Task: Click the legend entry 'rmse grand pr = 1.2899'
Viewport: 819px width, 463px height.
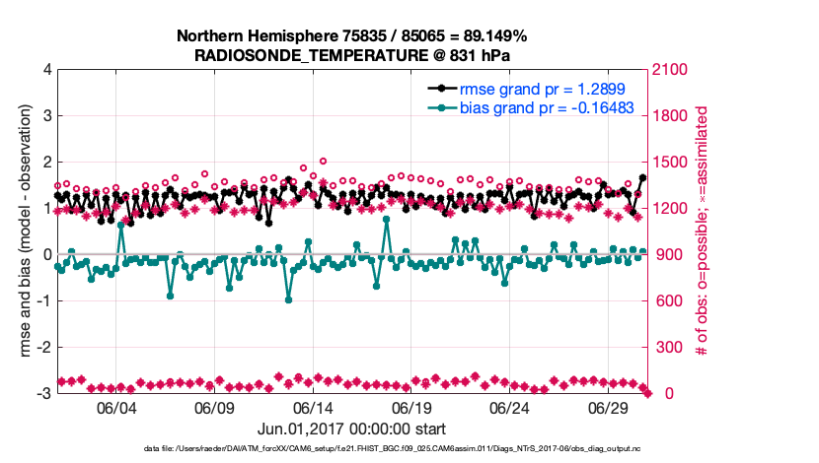Action: (542, 90)
